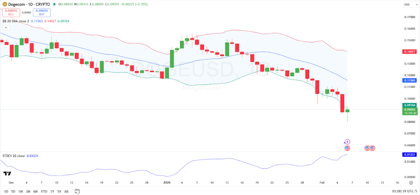Image resolution: width=420 pixels, height=195 pixels.
Task: Click the rightmost US flag event icon
Action: [x=372, y=147]
